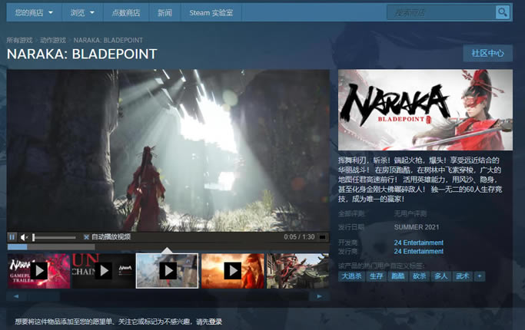Screen dimensions: 525x330
Task: Open 新闻 tab
Action: point(164,13)
